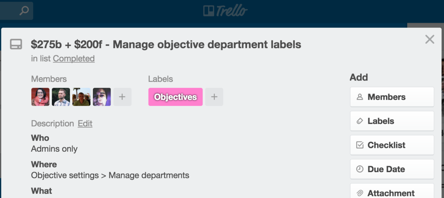The image size is (444, 198).
Task: Add an Attachment to the card
Action: pos(392,193)
